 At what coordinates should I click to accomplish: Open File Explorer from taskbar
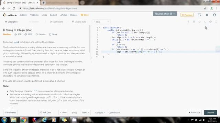tap(14, 120)
